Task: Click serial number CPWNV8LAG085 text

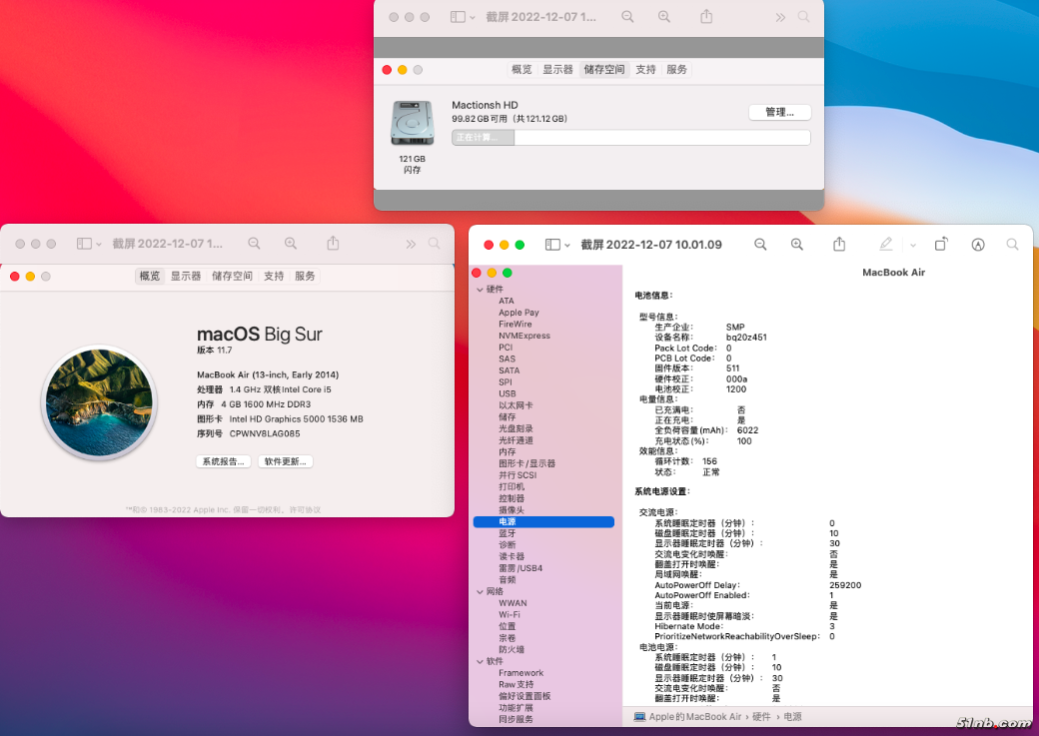Action: 265,434
